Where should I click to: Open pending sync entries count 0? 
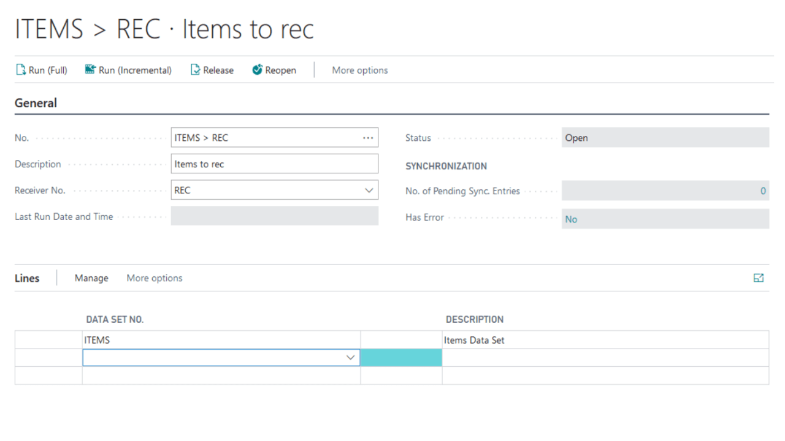(x=763, y=191)
